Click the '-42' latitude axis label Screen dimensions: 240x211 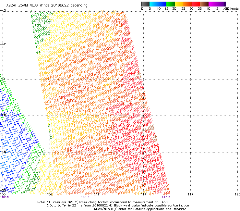coord(3,44)
